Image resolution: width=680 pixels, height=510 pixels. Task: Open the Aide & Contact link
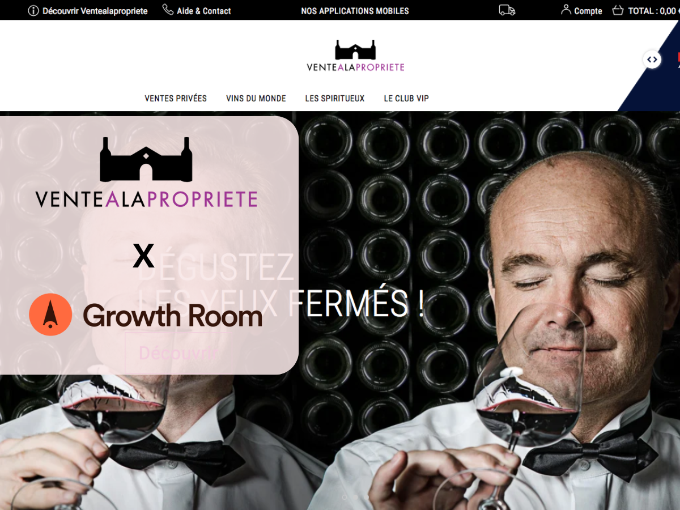204,11
